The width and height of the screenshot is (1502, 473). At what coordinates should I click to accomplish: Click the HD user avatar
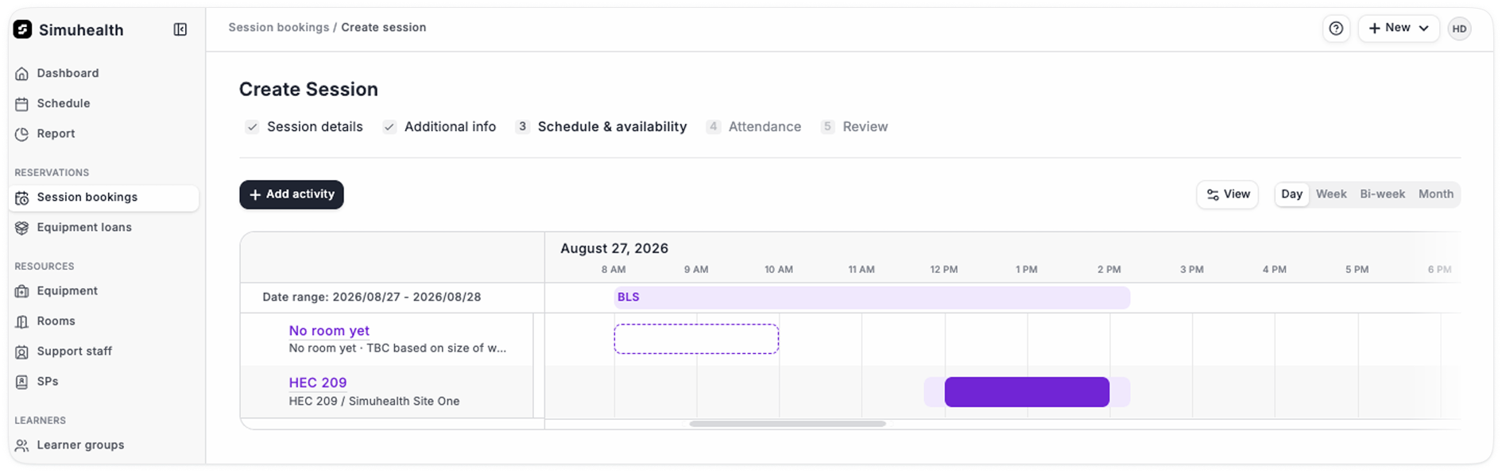1459,29
